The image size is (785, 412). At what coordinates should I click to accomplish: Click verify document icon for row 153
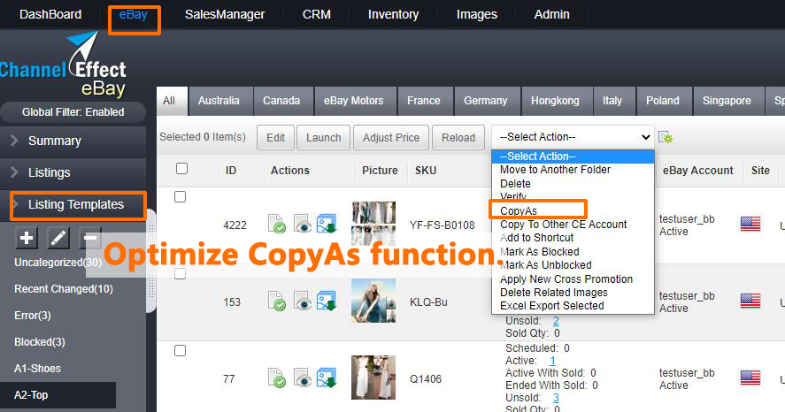point(276,301)
